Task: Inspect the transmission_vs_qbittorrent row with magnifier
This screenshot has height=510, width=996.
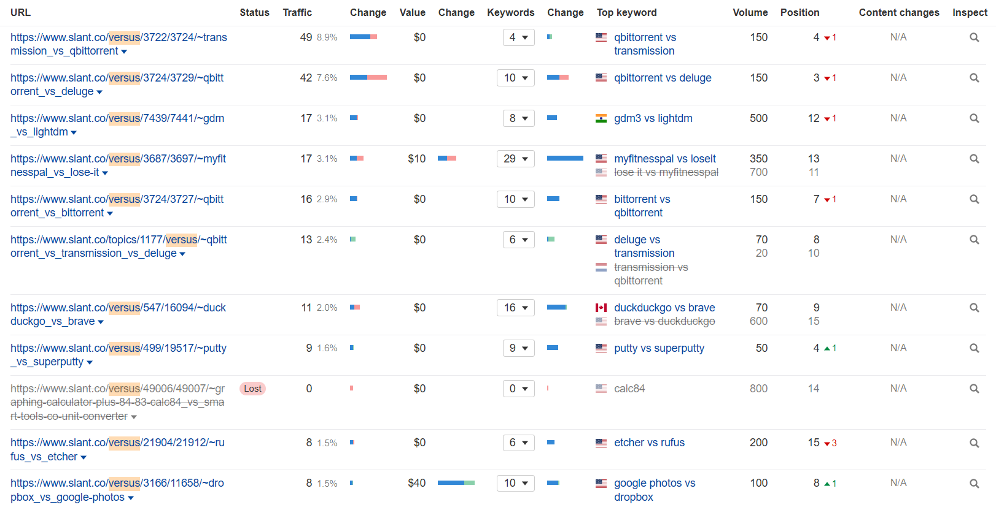Action: coord(974,37)
